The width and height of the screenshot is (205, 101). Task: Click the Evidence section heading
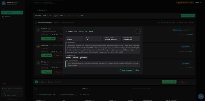click(85, 89)
